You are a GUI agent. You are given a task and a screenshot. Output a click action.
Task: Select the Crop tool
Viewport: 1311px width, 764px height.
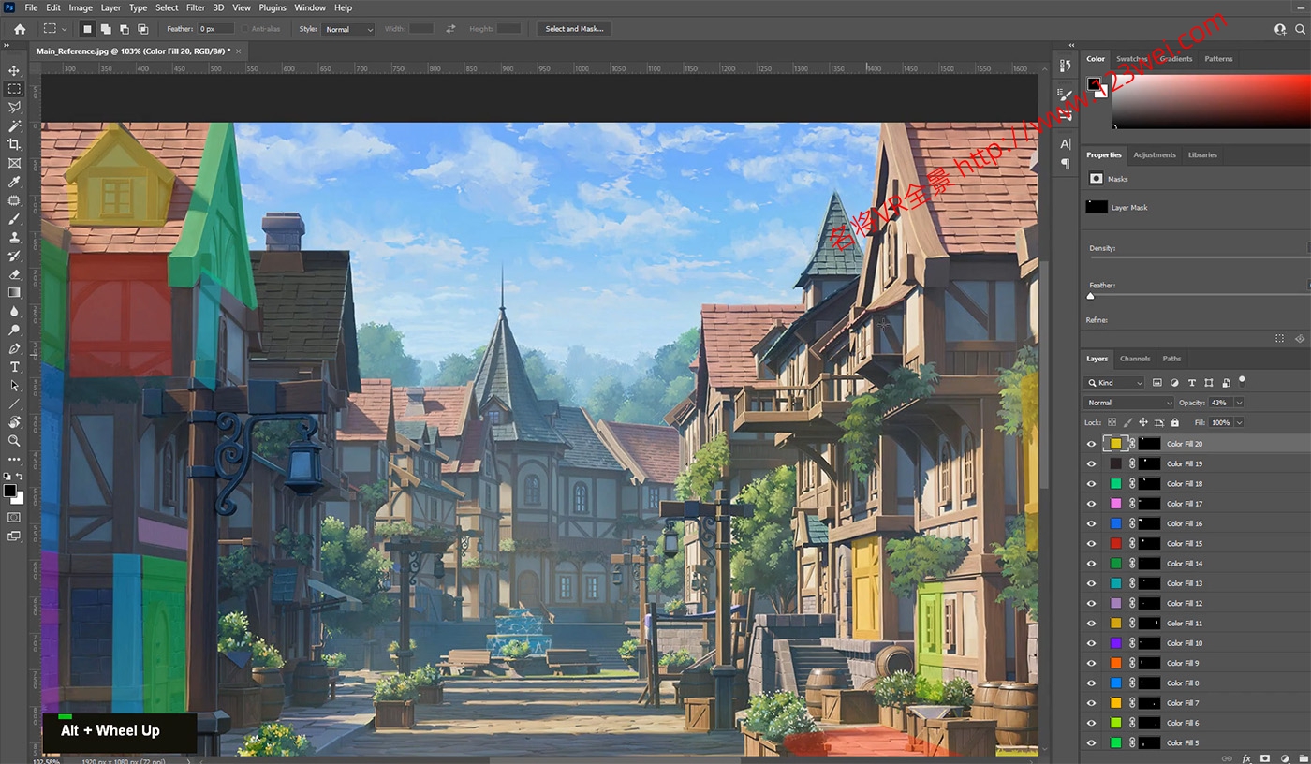coord(14,144)
